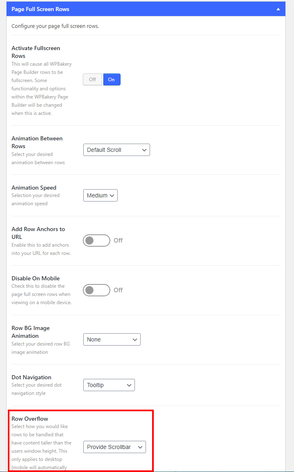Collapse the Page Full Screen Rows panel arrow
The image size is (294, 472).
tap(278, 9)
